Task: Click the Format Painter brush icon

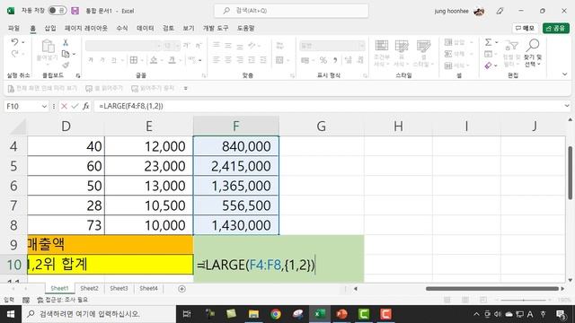Action: tap(66, 65)
